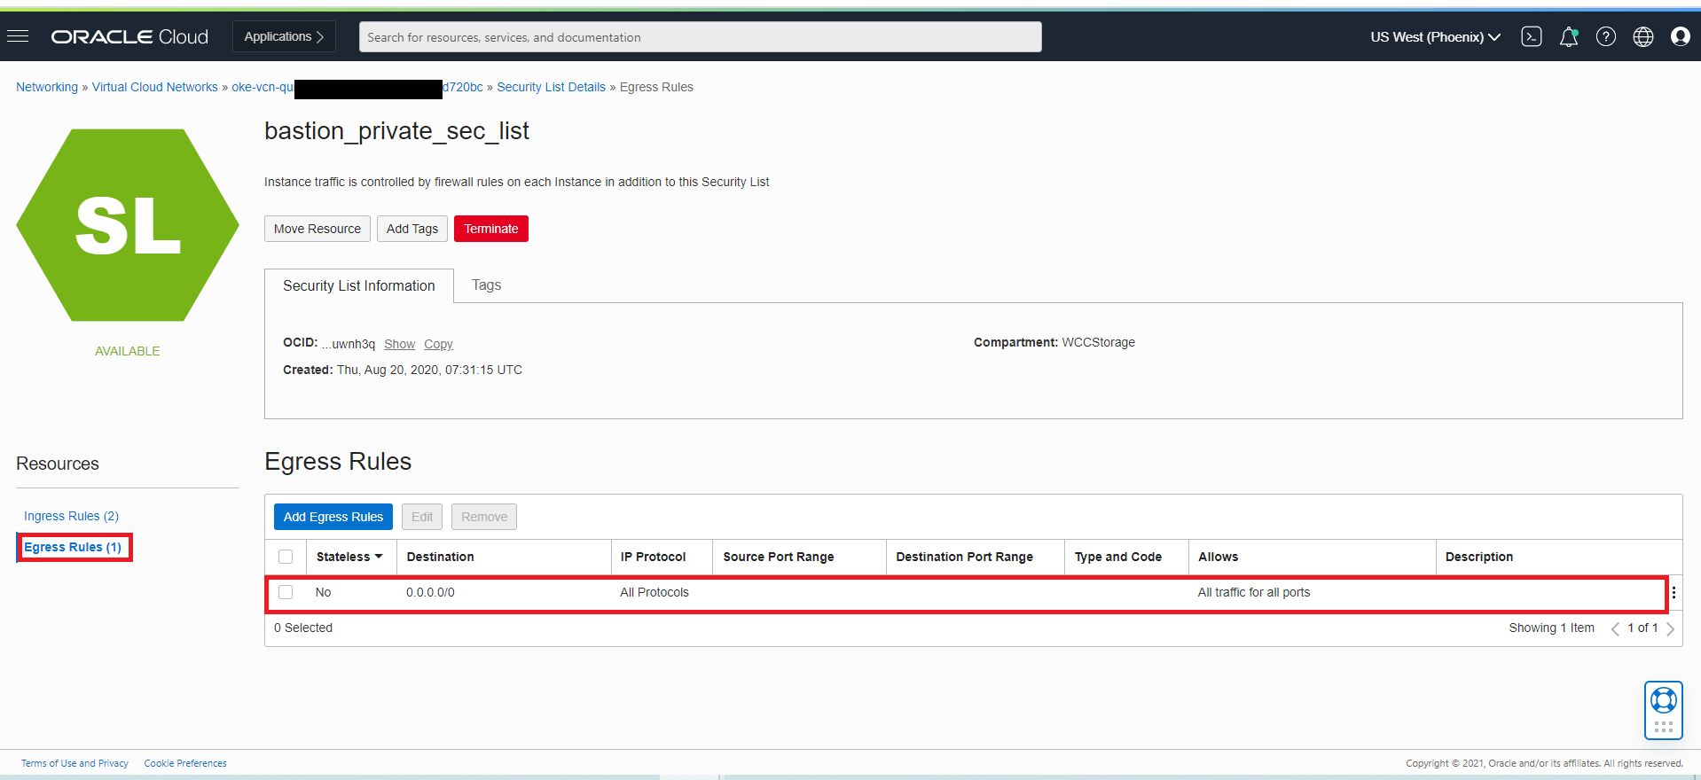Image resolution: width=1701 pixels, height=780 pixels.
Task: Click the 'No' stateless cell
Action: click(323, 592)
